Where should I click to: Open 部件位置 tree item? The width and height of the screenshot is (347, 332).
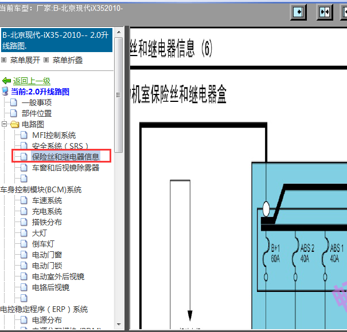[37, 113]
